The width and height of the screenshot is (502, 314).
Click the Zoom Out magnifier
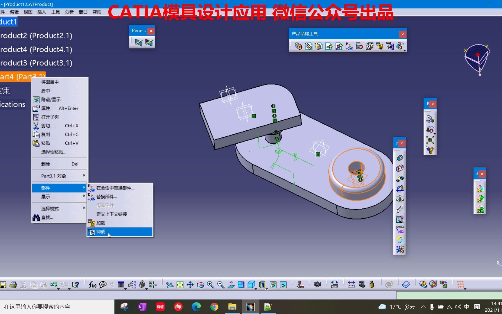point(221,285)
